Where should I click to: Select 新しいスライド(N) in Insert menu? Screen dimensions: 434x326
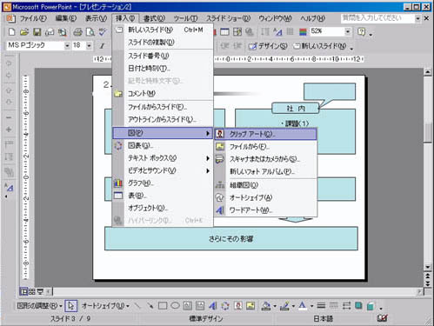pos(163,30)
